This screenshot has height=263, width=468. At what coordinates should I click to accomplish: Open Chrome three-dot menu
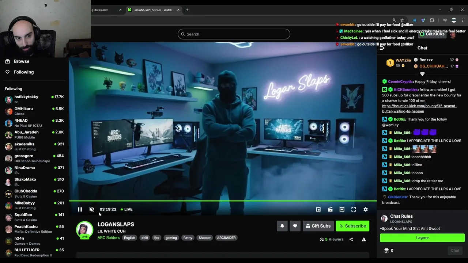pyautogui.click(x=463, y=20)
